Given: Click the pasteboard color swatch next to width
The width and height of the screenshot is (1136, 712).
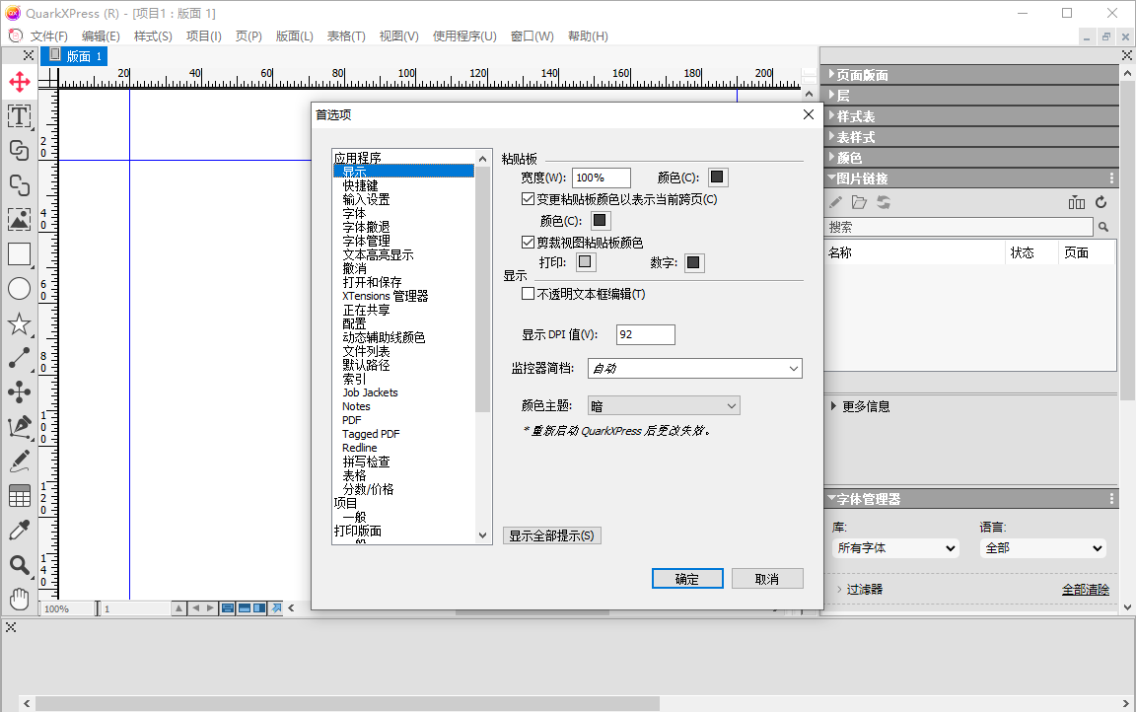Looking at the screenshot, I should tap(717, 178).
